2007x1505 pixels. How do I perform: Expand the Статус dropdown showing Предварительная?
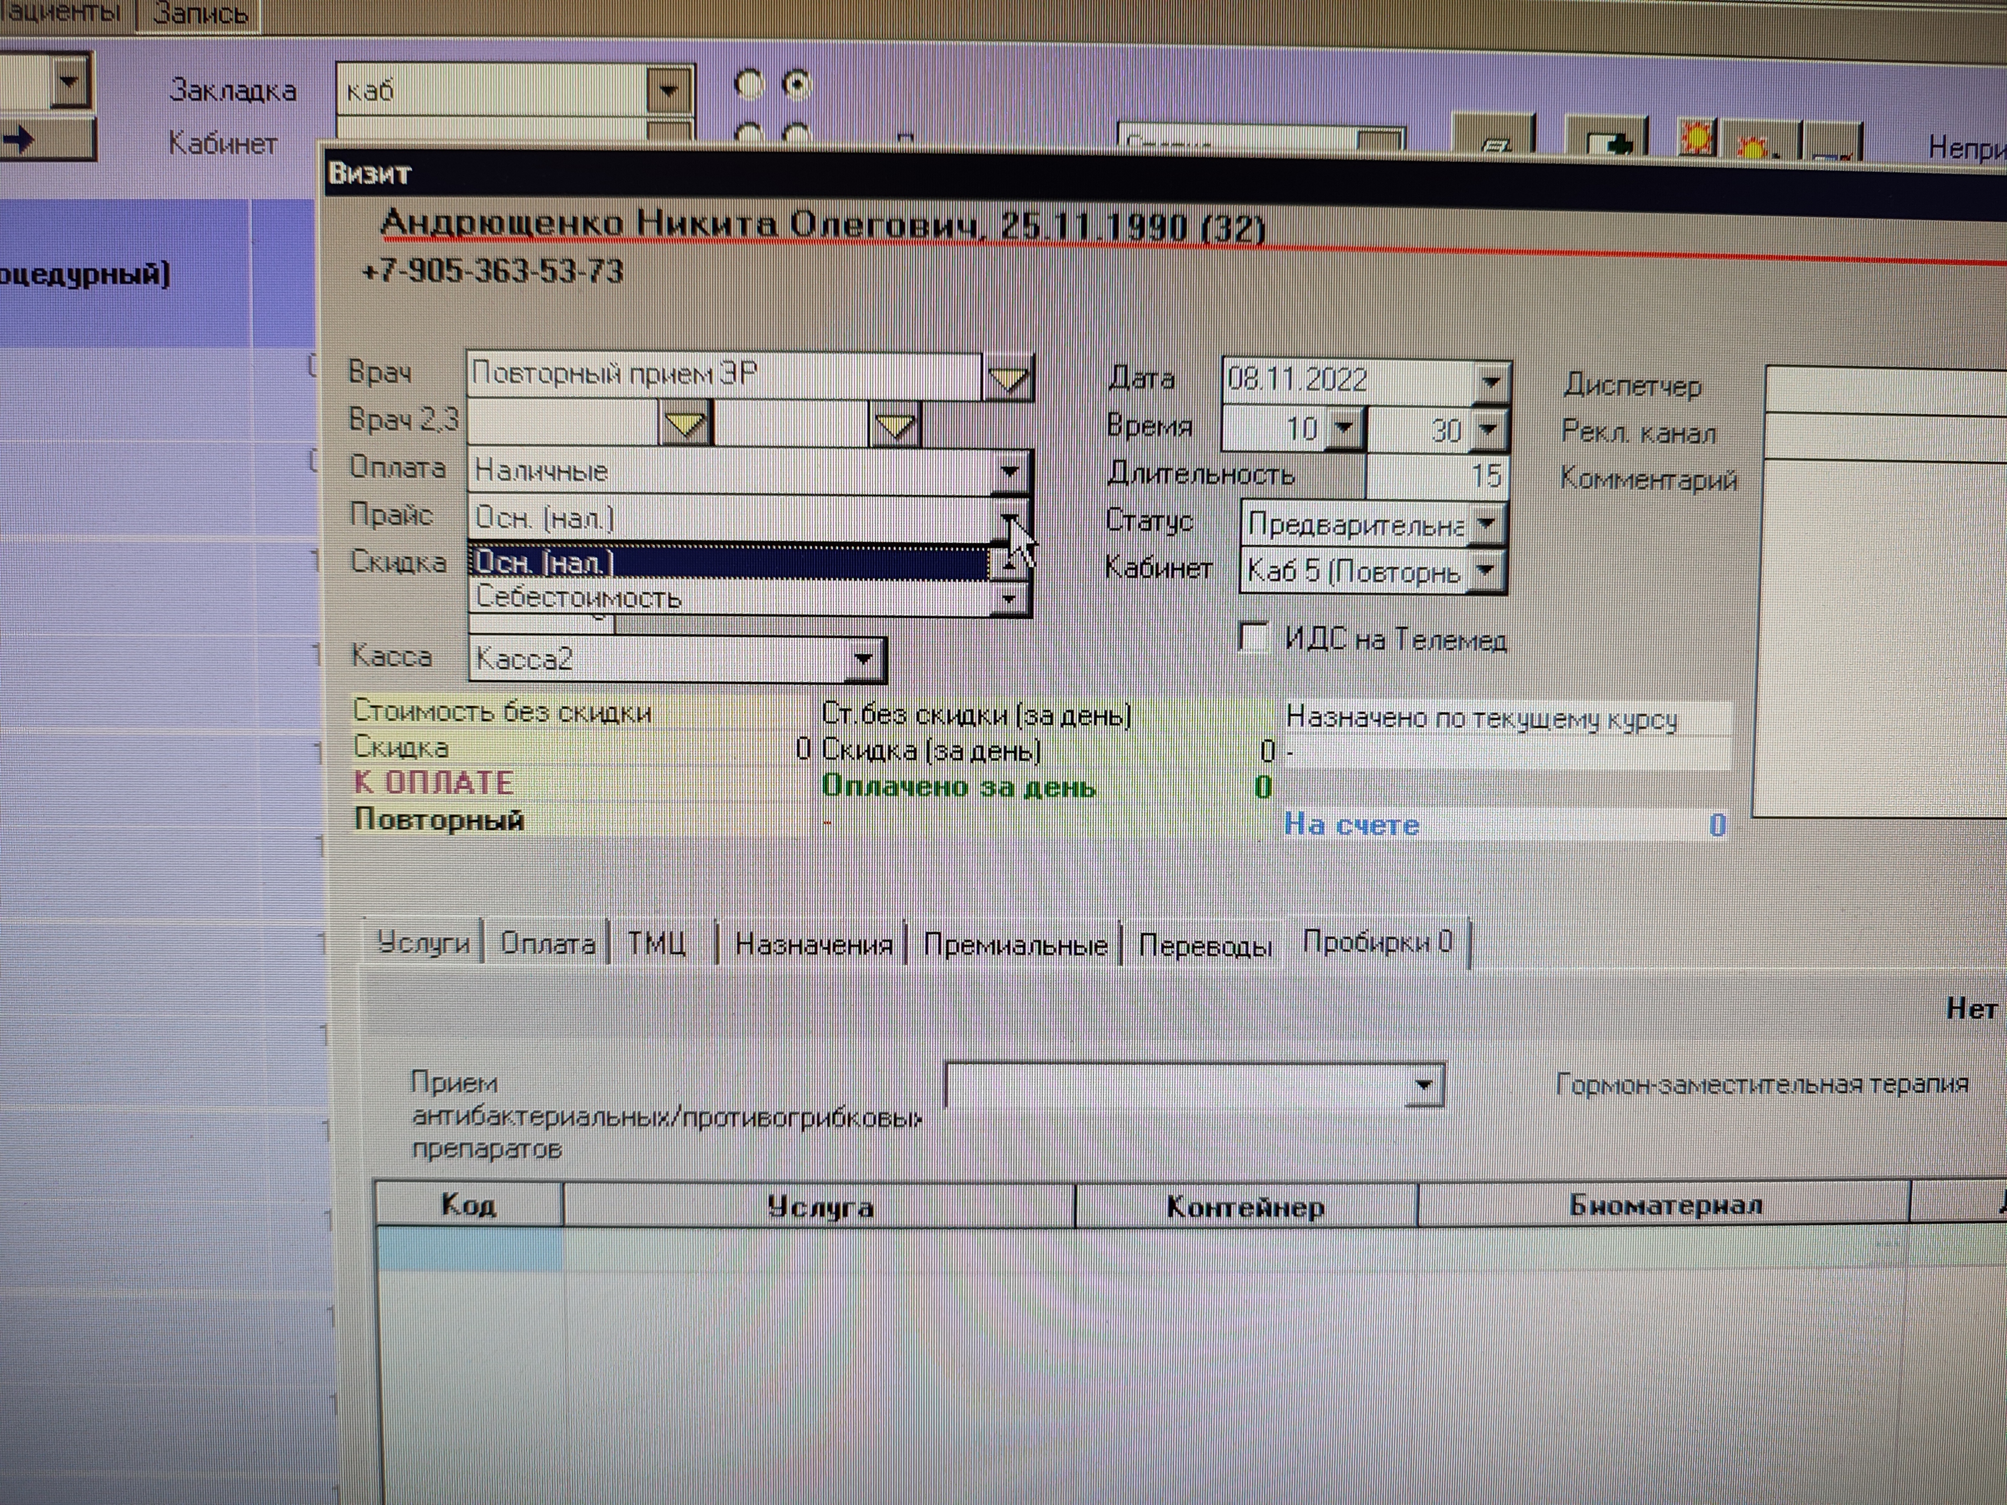tap(1486, 523)
